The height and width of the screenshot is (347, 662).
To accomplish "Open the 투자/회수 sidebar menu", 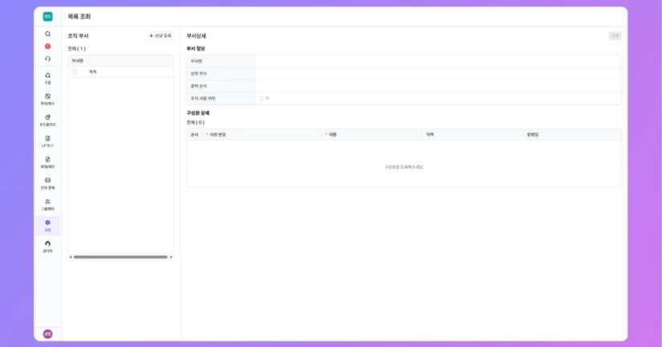I will click(47, 100).
